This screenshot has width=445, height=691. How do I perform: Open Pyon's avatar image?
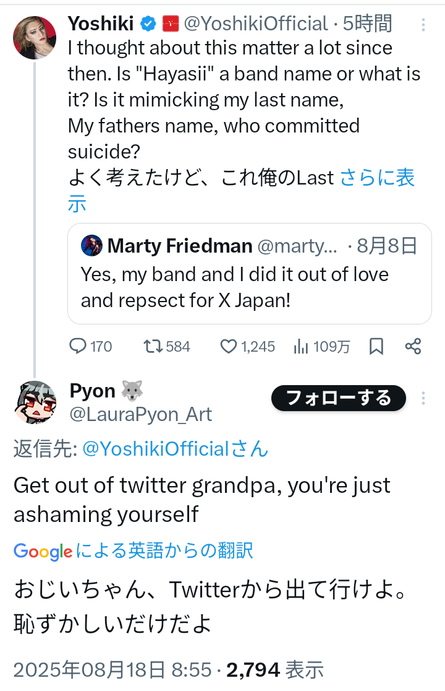(35, 402)
